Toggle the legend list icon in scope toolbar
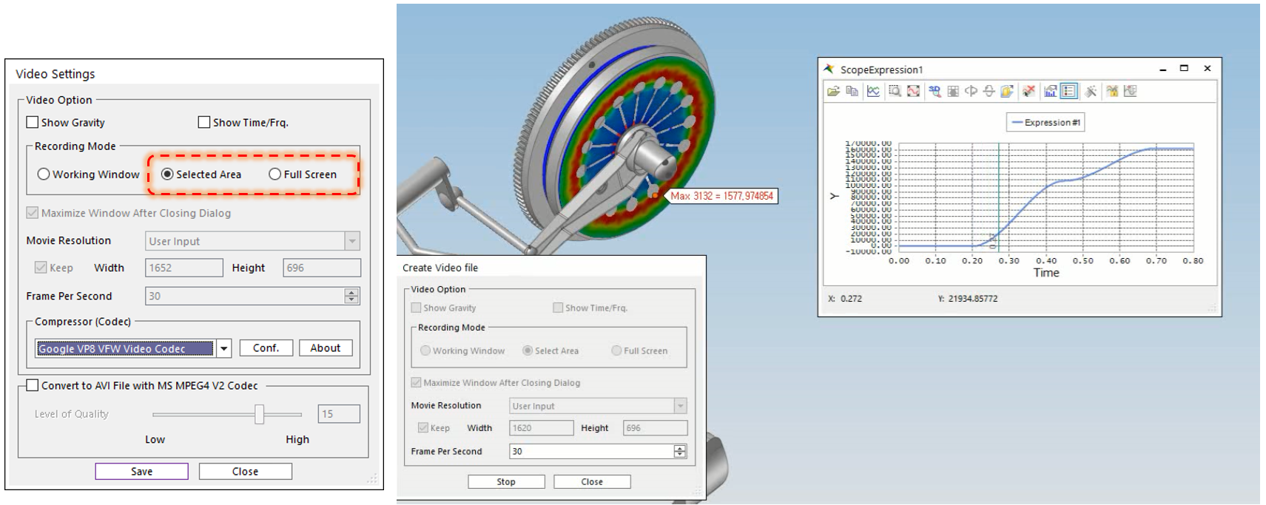This screenshot has width=1266, height=505. (x=1068, y=91)
